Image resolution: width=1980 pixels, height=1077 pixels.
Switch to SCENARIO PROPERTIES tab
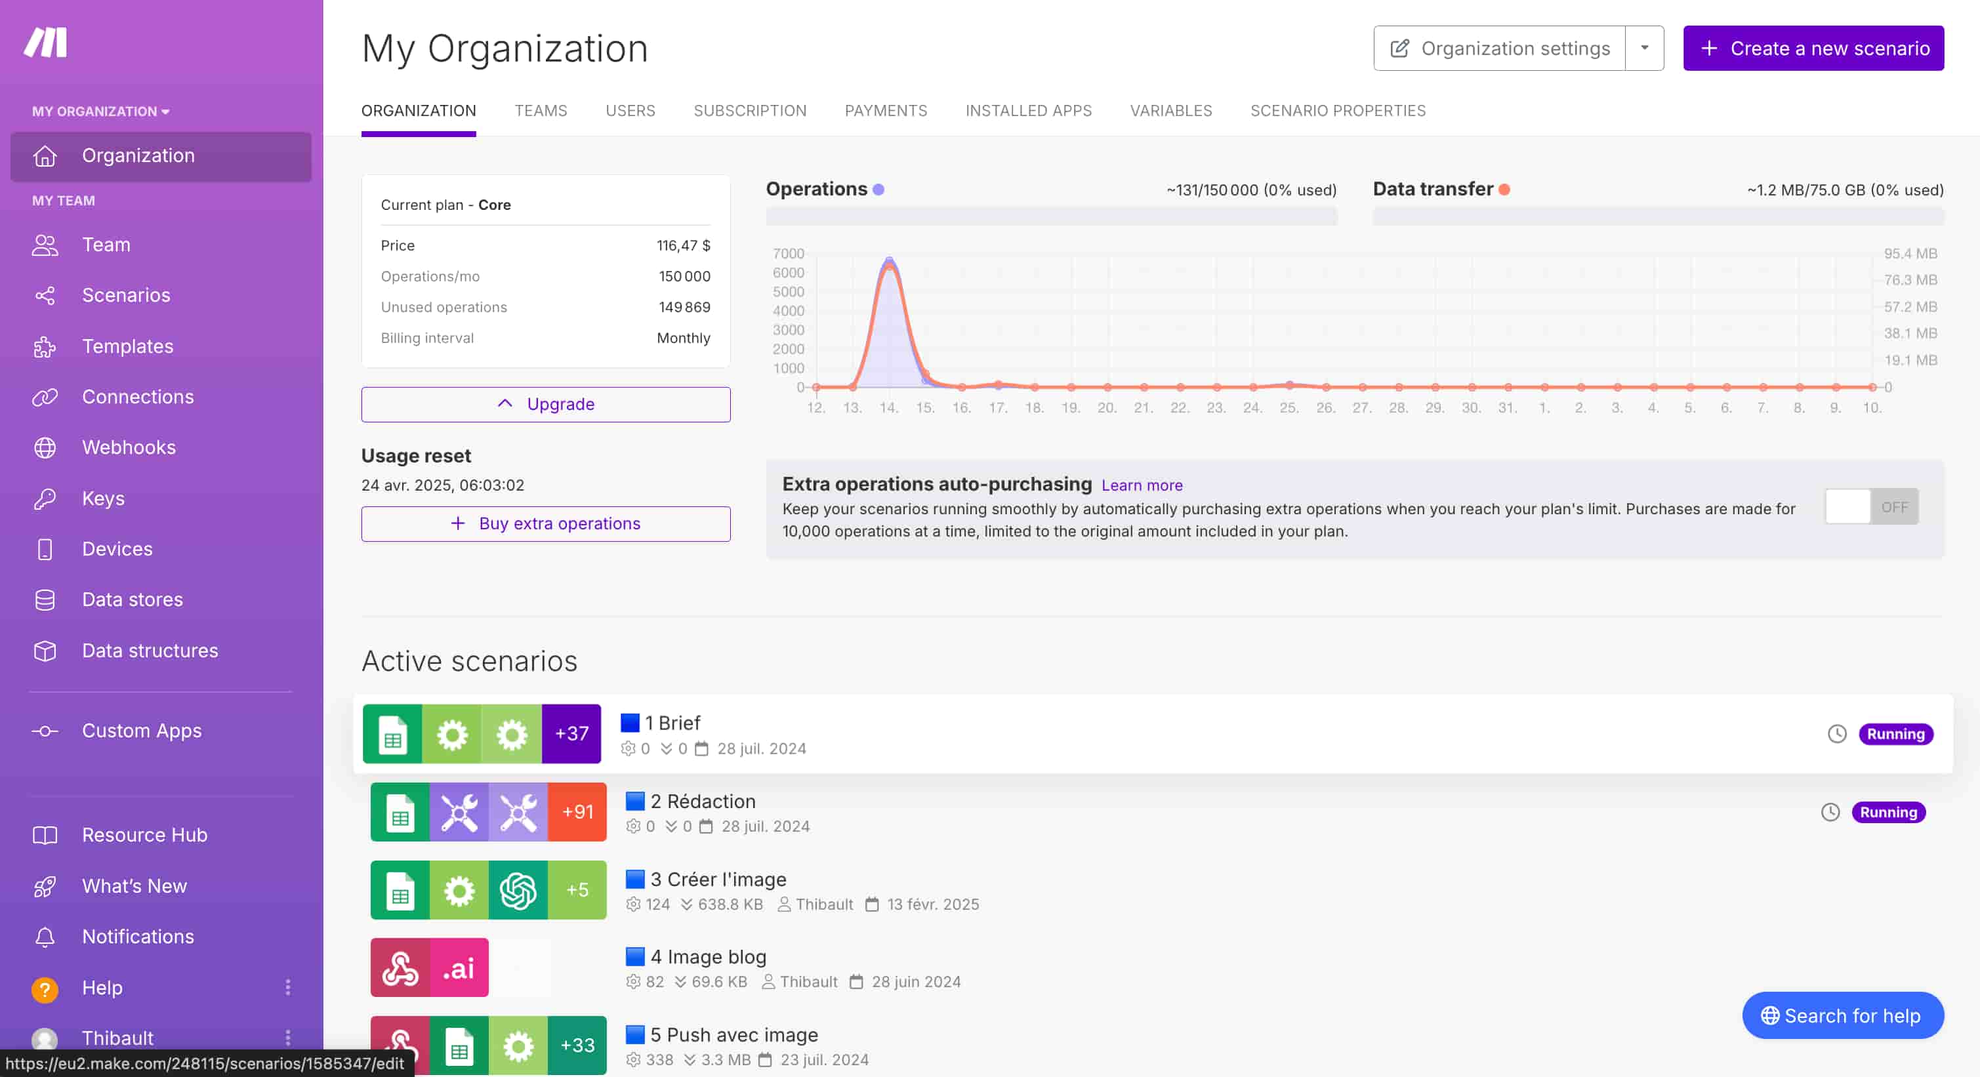pos(1338,112)
